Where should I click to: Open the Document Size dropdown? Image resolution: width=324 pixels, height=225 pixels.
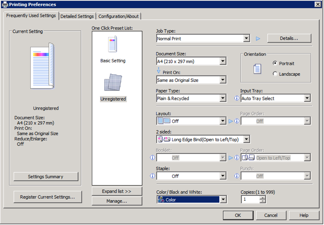point(222,61)
